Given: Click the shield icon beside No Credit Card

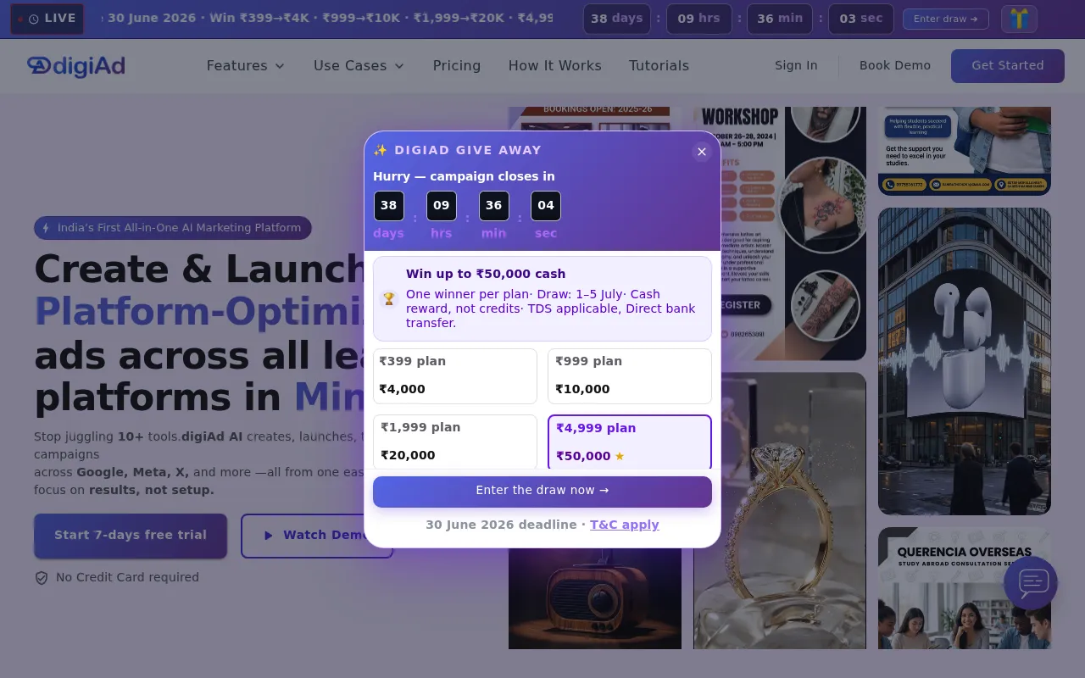Looking at the screenshot, I should click(x=42, y=578).
